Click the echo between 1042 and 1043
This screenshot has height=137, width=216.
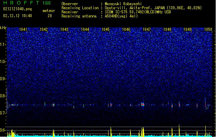pos(54,105)
